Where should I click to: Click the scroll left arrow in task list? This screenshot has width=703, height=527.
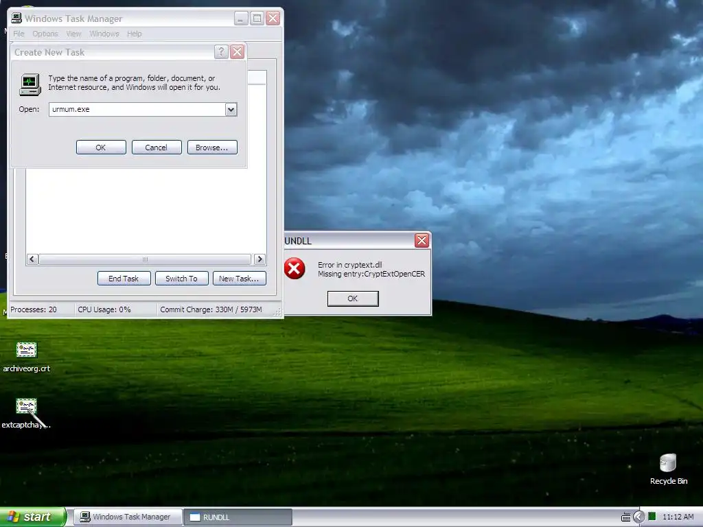[32, 259]
